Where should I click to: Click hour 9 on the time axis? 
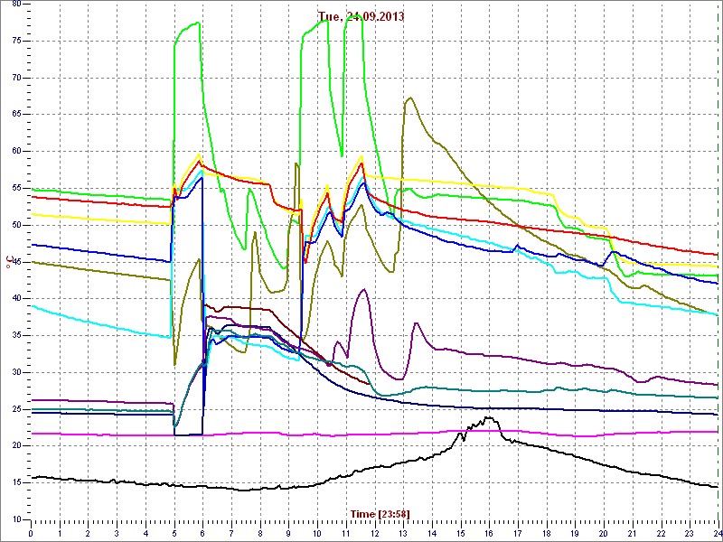288,533
